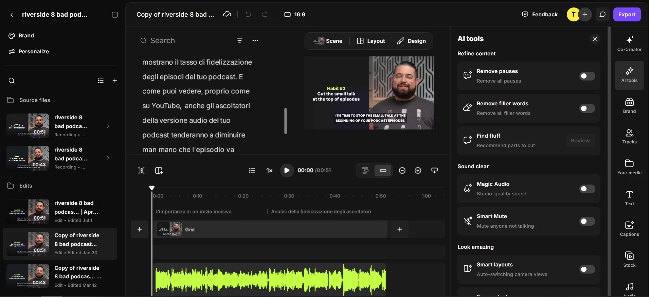This screenshot has width=649, height=297.
Task: Open Personalize in left sidebar
Action: point(29,51)
